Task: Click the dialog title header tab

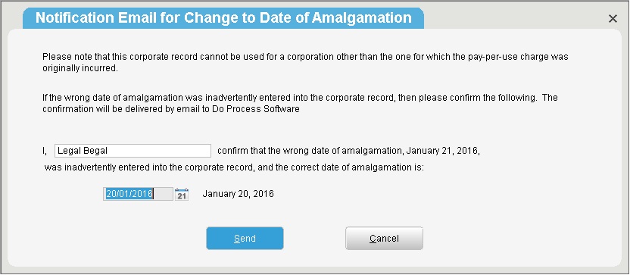Action: tap(223, 18)
